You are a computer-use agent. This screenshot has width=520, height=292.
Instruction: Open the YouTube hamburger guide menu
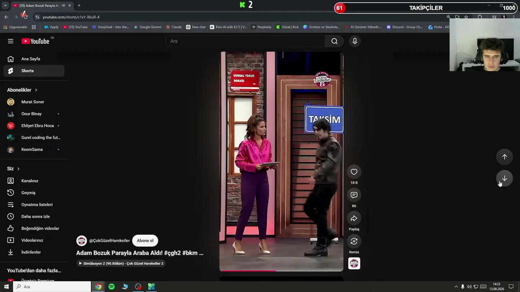click(11, 41)
